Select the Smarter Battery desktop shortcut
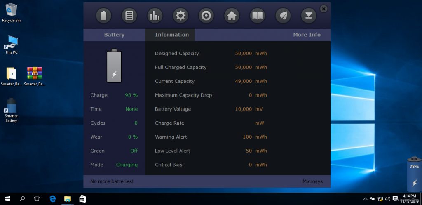422x205 pixels. click(x=11, y=111)
